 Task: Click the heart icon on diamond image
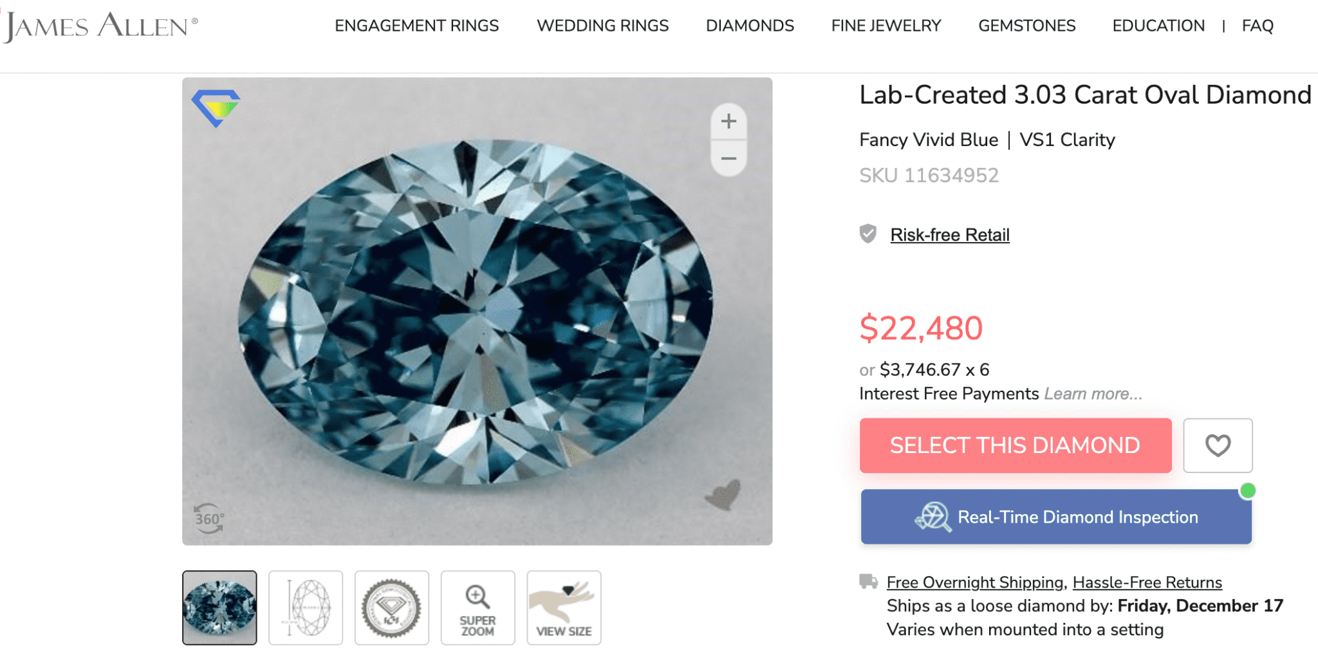pyautogui.click(x=723, y=495)
